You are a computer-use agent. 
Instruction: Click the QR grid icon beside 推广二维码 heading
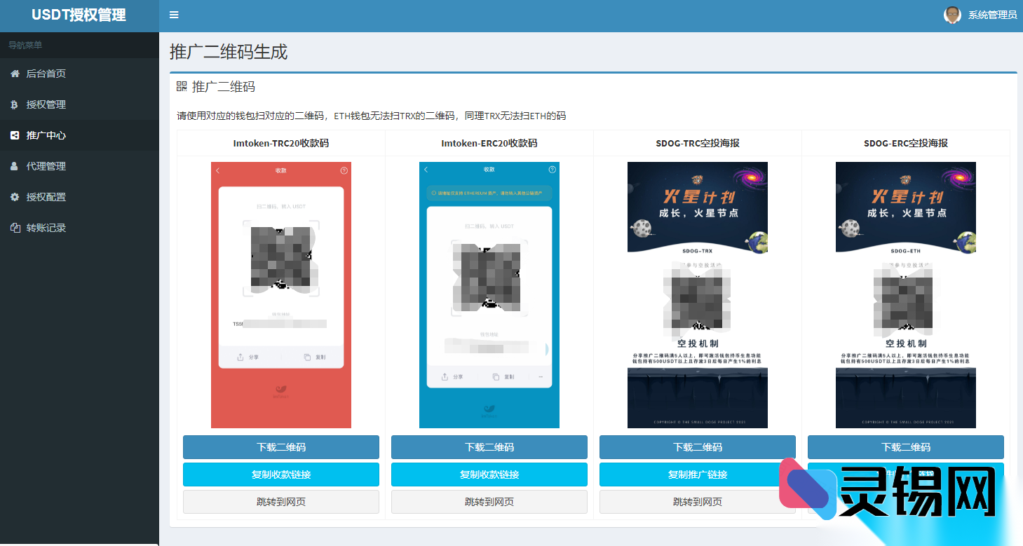click(x=183, y=86)
